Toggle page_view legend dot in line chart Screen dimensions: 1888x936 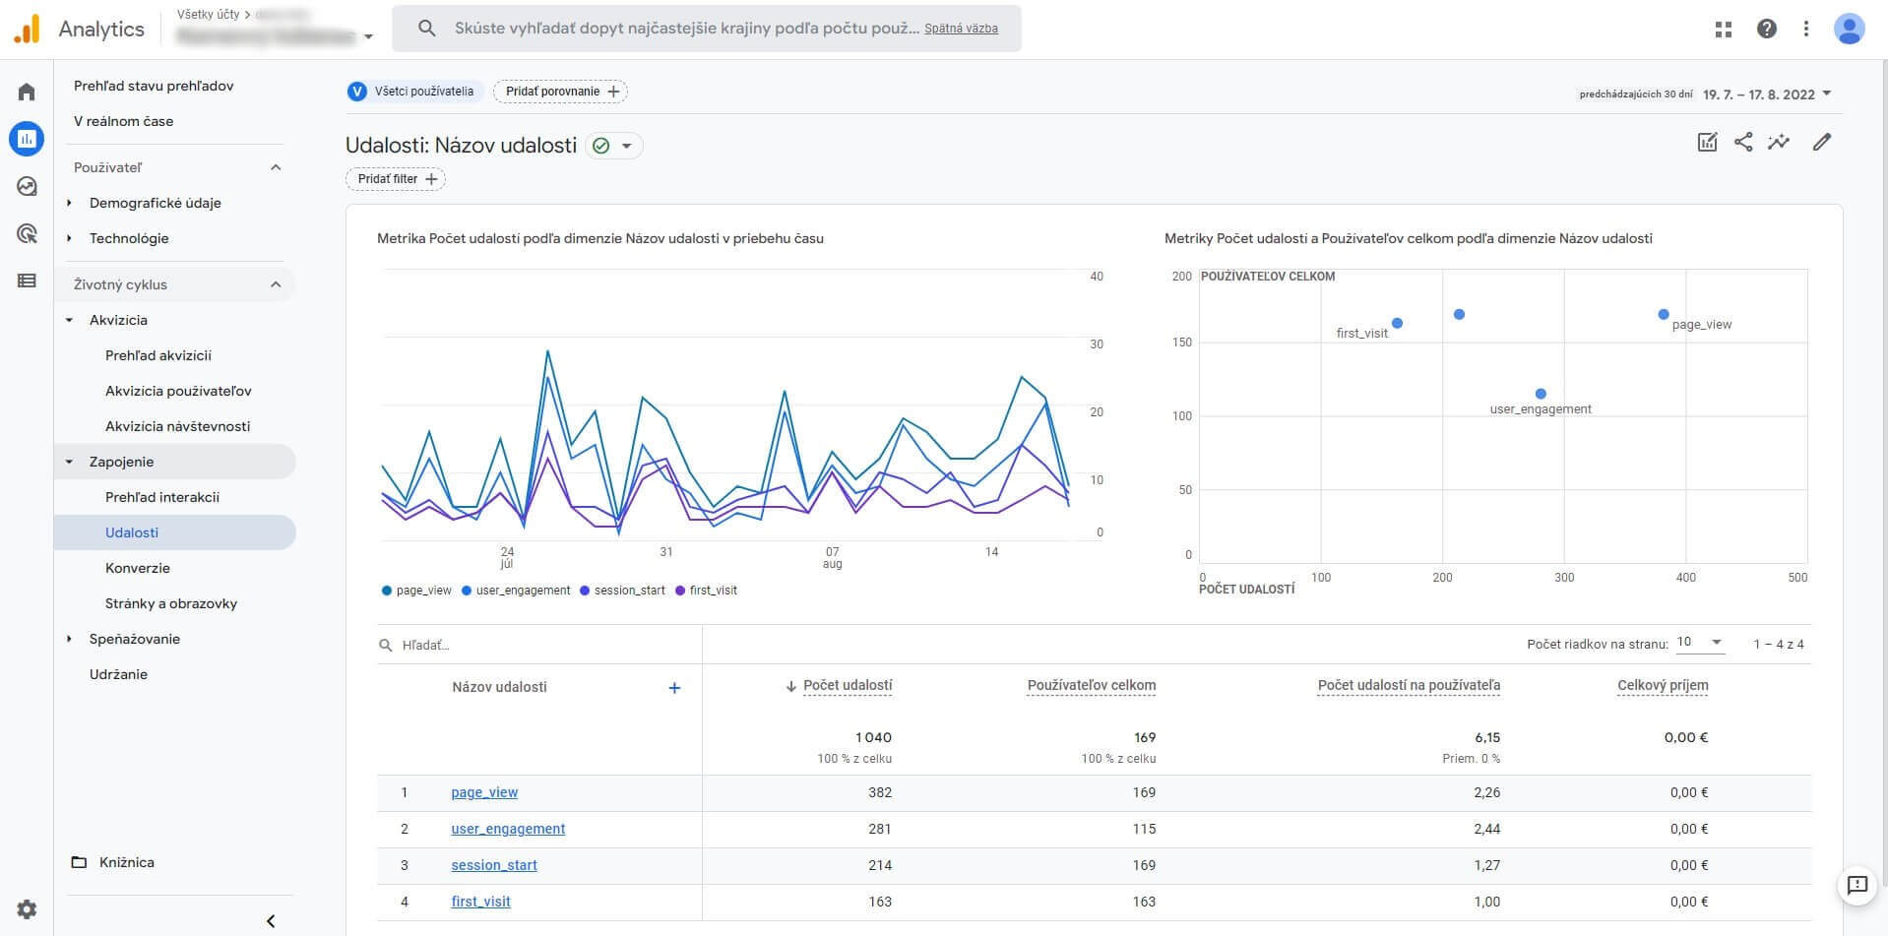point(386,591)
